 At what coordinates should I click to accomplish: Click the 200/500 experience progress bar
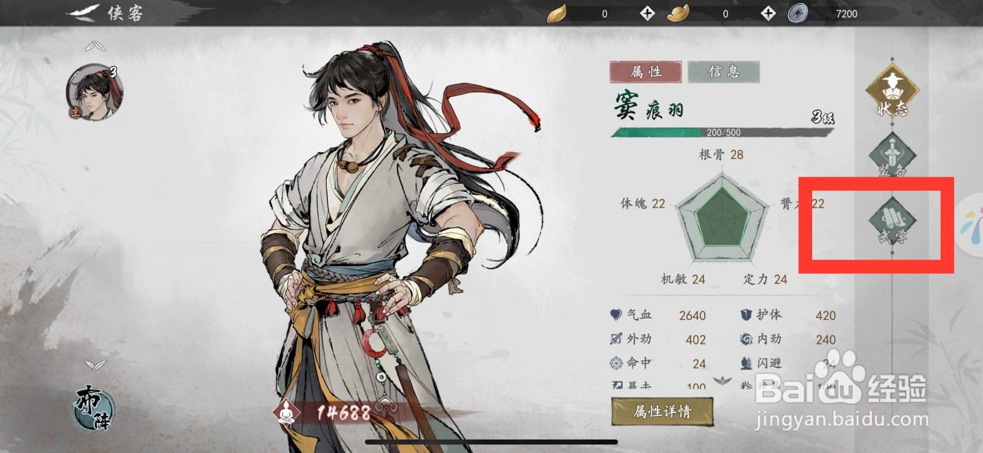[723, 132]
